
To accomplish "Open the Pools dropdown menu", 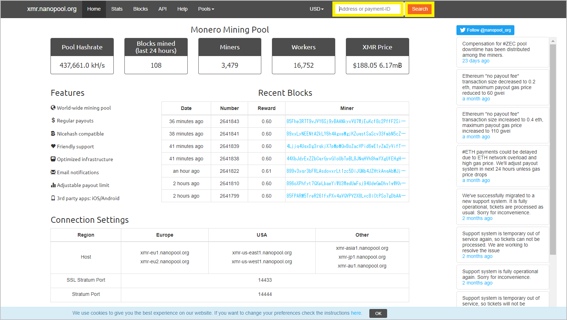I will pos(206,9).
